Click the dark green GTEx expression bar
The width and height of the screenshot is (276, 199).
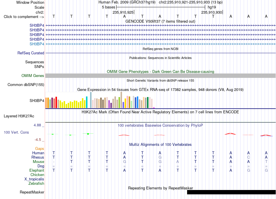pos(148,102)
